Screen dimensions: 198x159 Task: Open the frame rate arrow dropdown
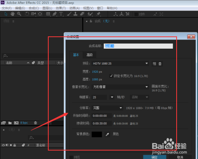tap(112, 97)
